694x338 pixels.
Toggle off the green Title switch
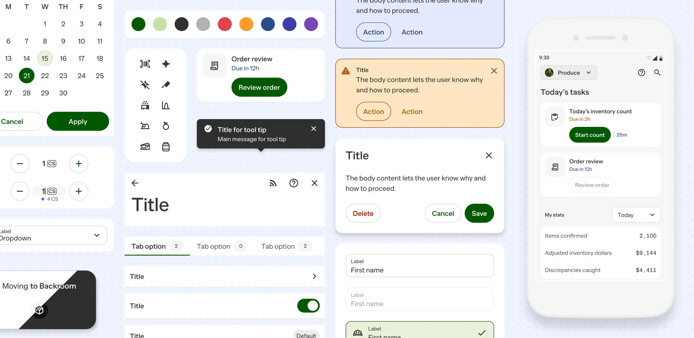coord(308,306)
